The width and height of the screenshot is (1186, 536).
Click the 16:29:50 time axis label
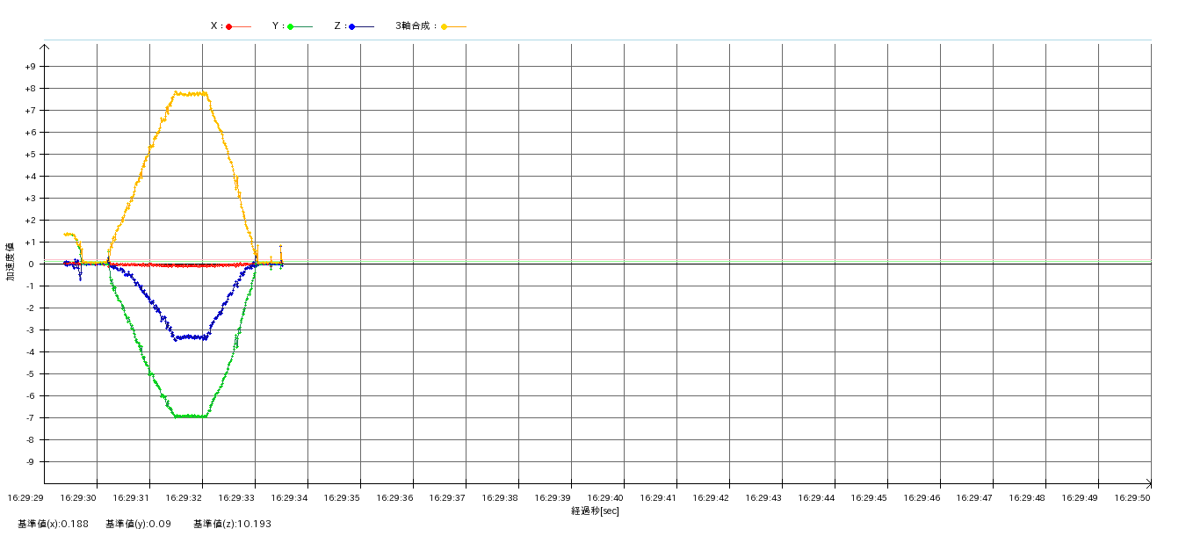(1132, 497)
